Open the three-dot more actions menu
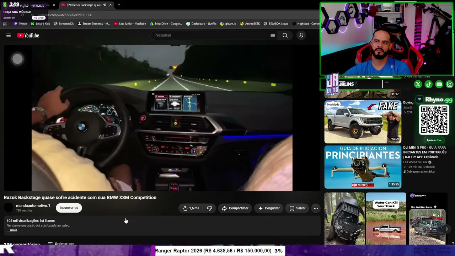 coord(316,208)
